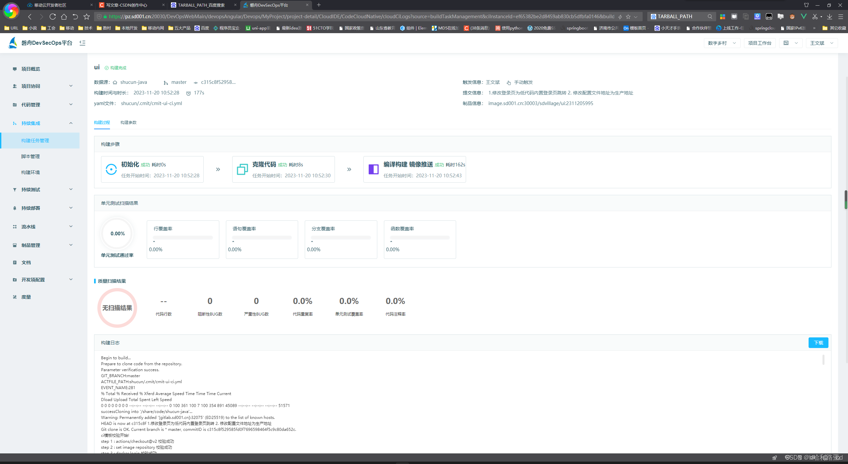
Task: Open the 项目工作台 button
Action: click(760, 43)
